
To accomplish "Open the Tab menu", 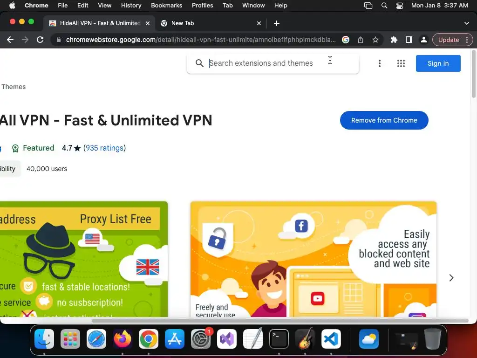I will [x=227, y=6].
